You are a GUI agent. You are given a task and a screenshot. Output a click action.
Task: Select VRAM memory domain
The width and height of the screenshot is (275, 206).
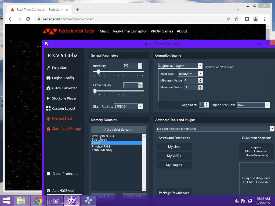[x=117, y=143]
